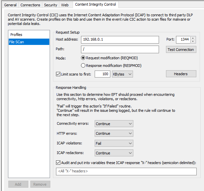Switch to the General tab

(10, 5)
